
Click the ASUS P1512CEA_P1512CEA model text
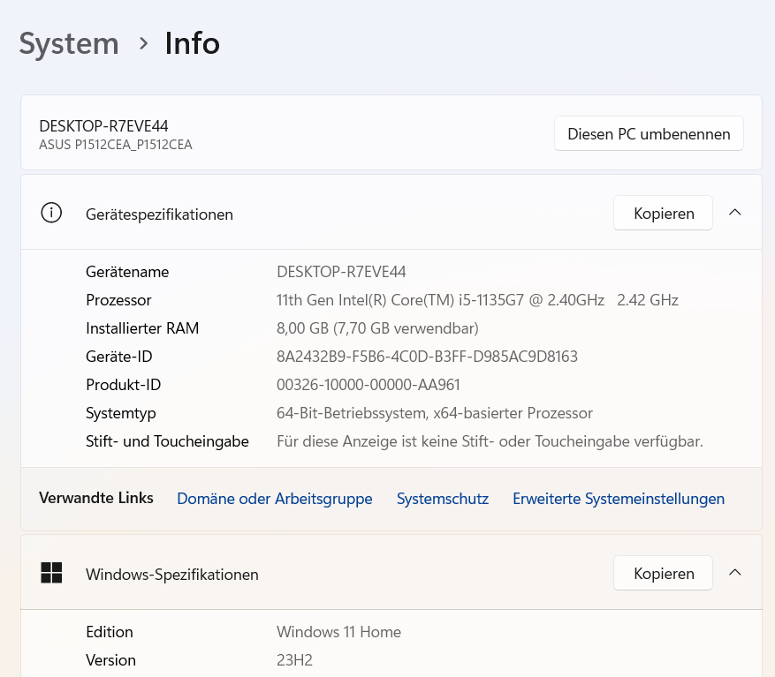pos(116,145)
